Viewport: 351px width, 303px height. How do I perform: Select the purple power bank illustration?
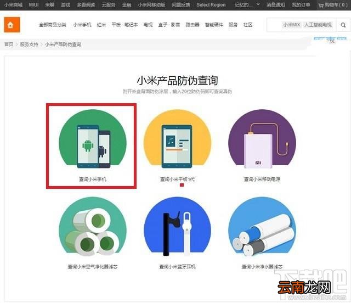[x=262, y=139]
